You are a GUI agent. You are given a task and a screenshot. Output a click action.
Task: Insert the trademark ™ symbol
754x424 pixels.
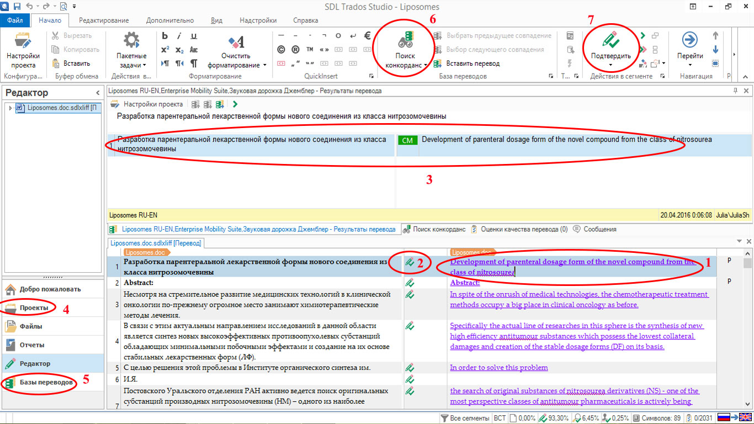point(310,50)
